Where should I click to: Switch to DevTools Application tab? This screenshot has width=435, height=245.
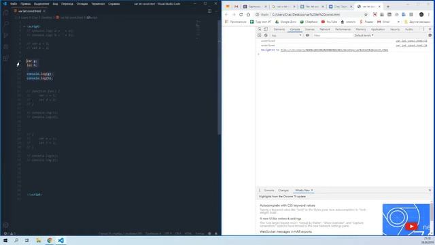pyautogui.click(x=378, y=29)
